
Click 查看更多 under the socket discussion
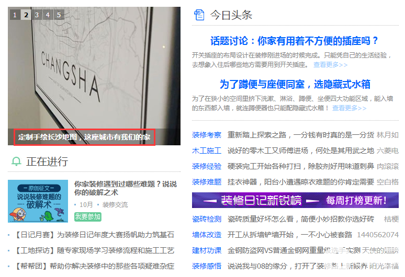tap(330, 64)
